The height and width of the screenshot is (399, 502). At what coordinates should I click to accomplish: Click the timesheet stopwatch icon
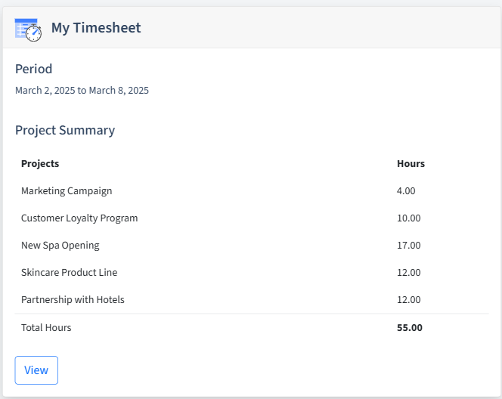pos(28,29)
